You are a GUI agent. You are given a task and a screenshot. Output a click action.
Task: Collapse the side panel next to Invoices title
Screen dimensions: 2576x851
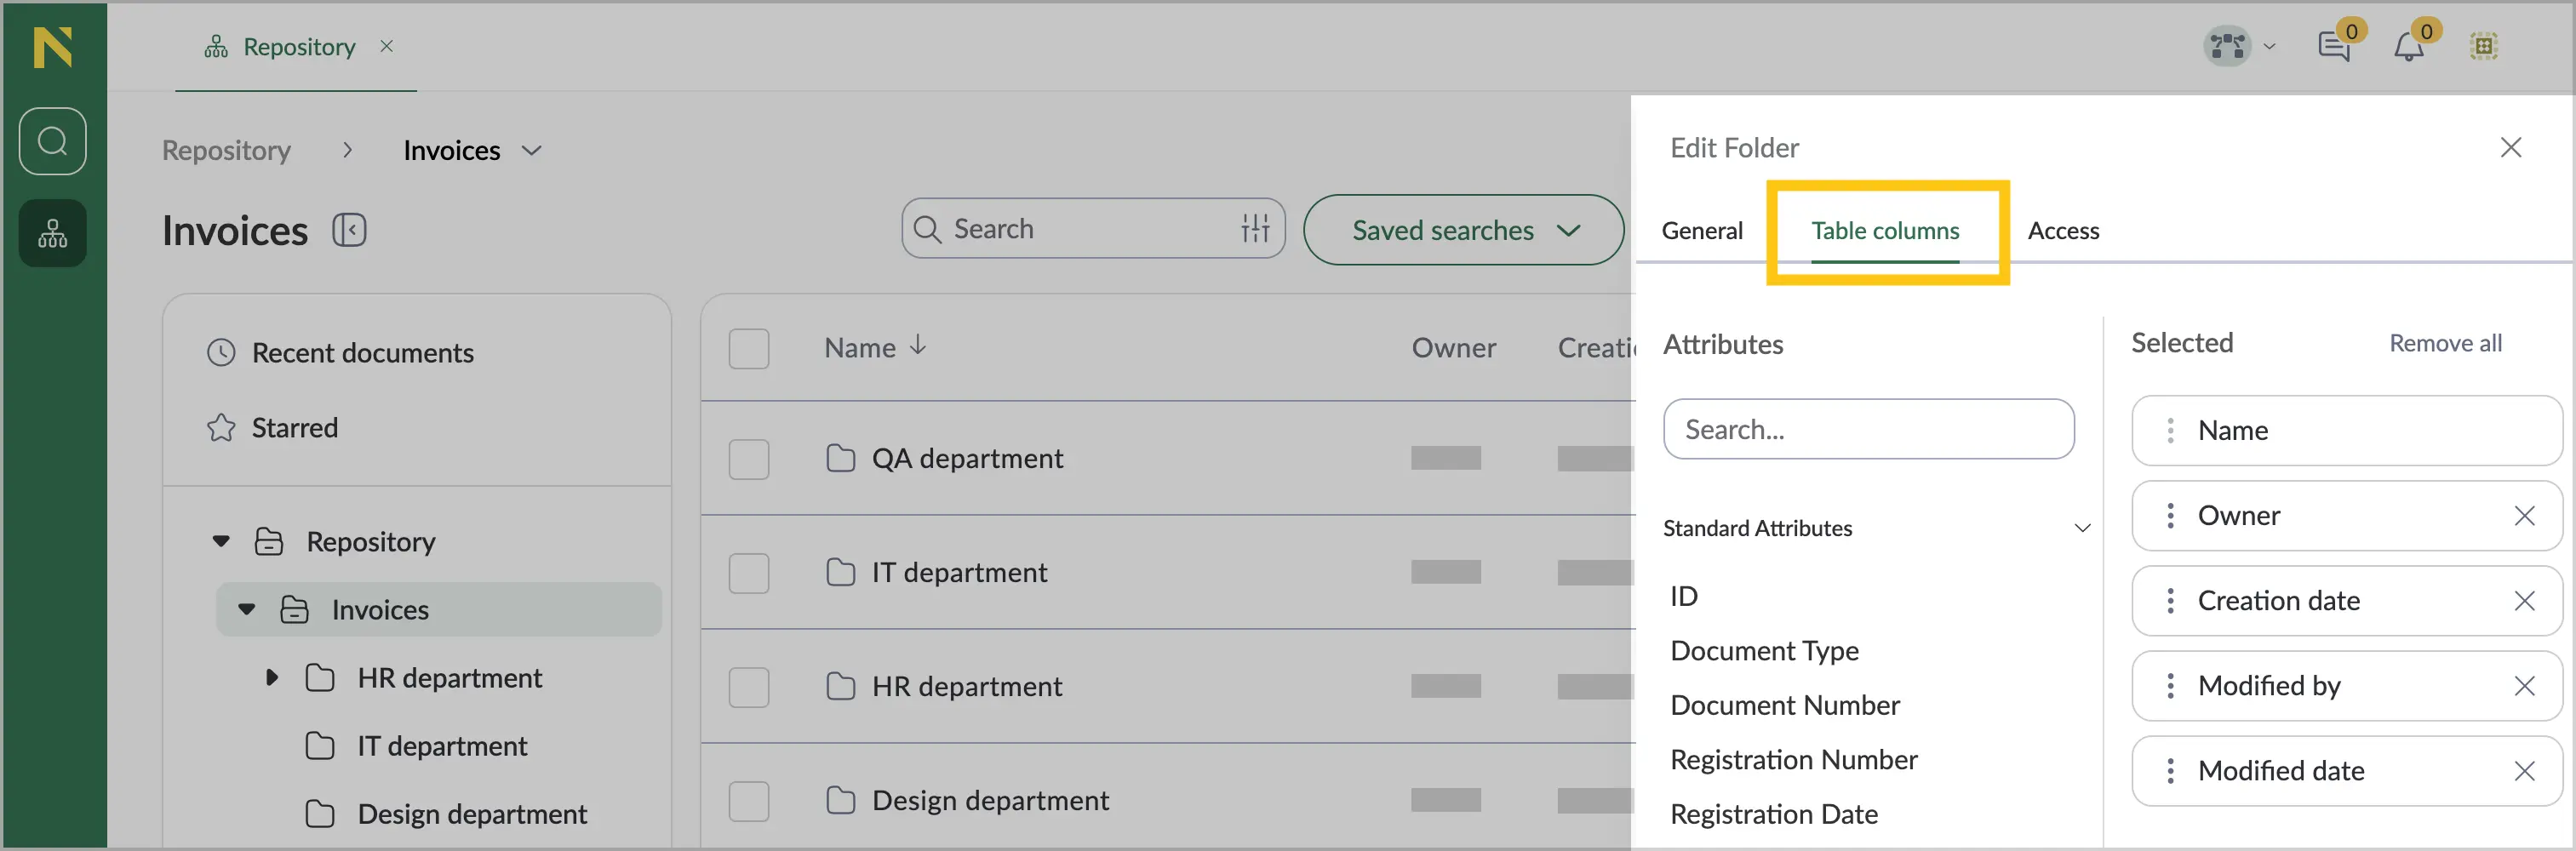[349, 231]
